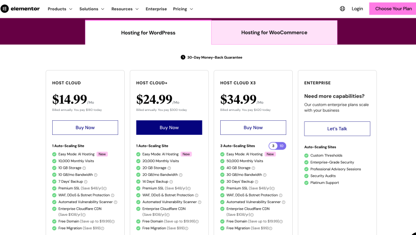Click 30-Day Money-Back Guarantee clock icon

click(x=183, y=57)
